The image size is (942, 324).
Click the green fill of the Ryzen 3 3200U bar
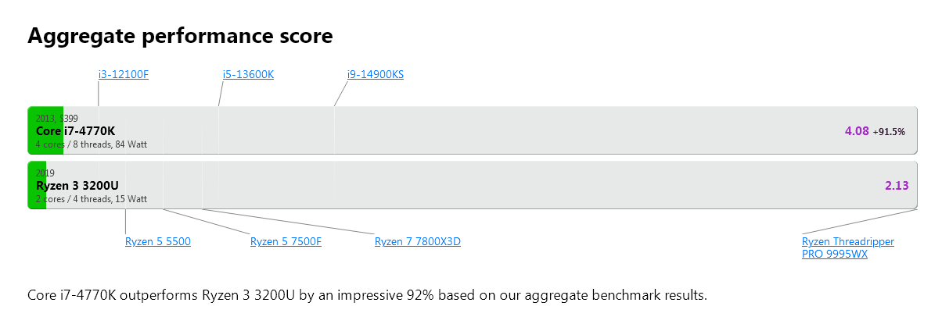point(37,185)
